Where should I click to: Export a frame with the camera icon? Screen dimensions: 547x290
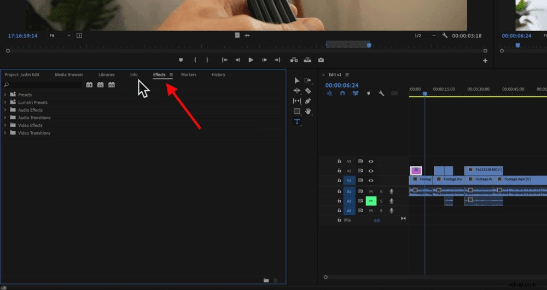coord(321,60)
